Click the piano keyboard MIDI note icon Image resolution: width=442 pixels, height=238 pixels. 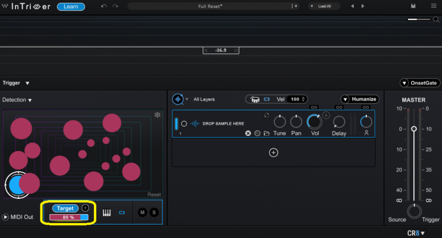tap(107, 213)
